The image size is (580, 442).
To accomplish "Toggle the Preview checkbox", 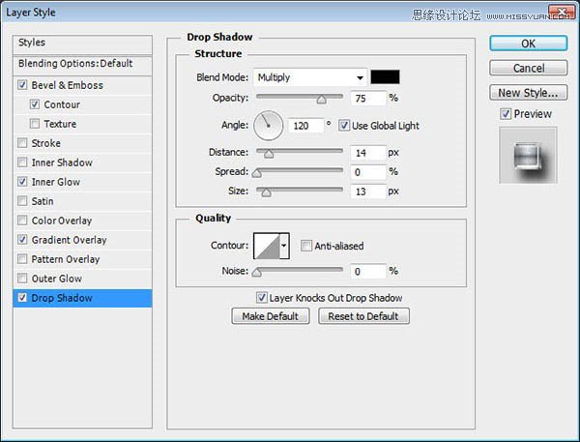I will [x=506, y=114].
